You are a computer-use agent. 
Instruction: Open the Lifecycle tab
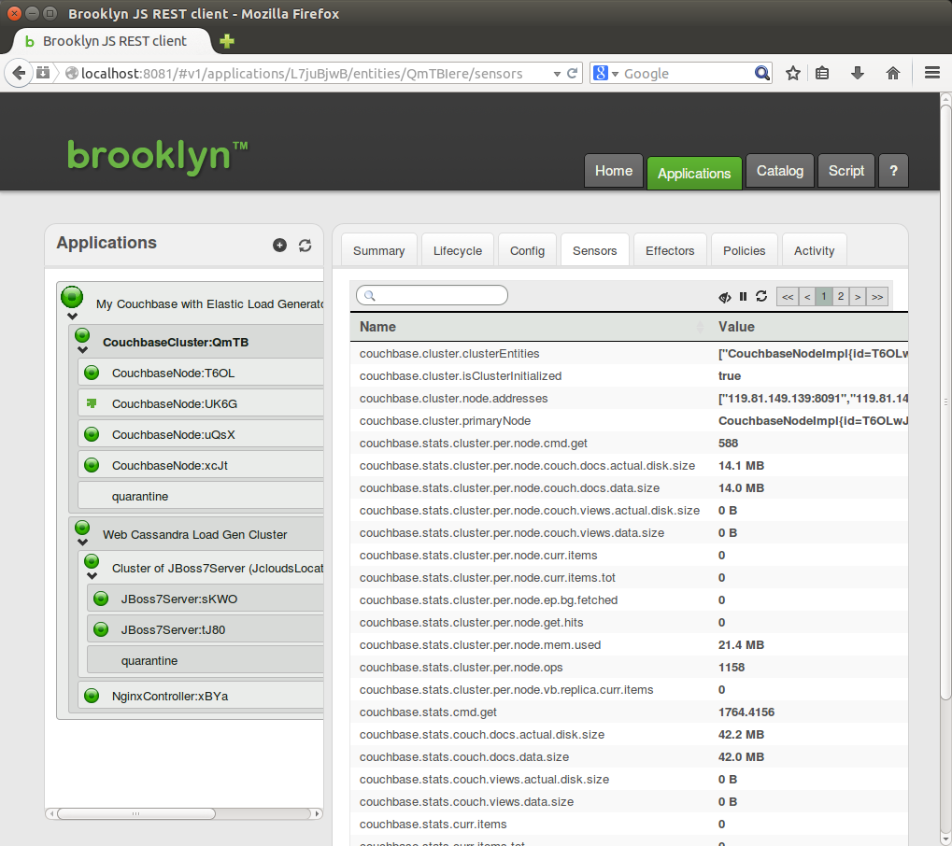pos(458,250)
